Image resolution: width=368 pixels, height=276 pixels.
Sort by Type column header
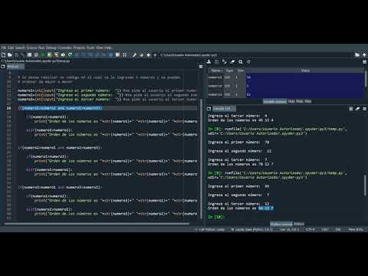pyautogui.click(x=229, y=71)
